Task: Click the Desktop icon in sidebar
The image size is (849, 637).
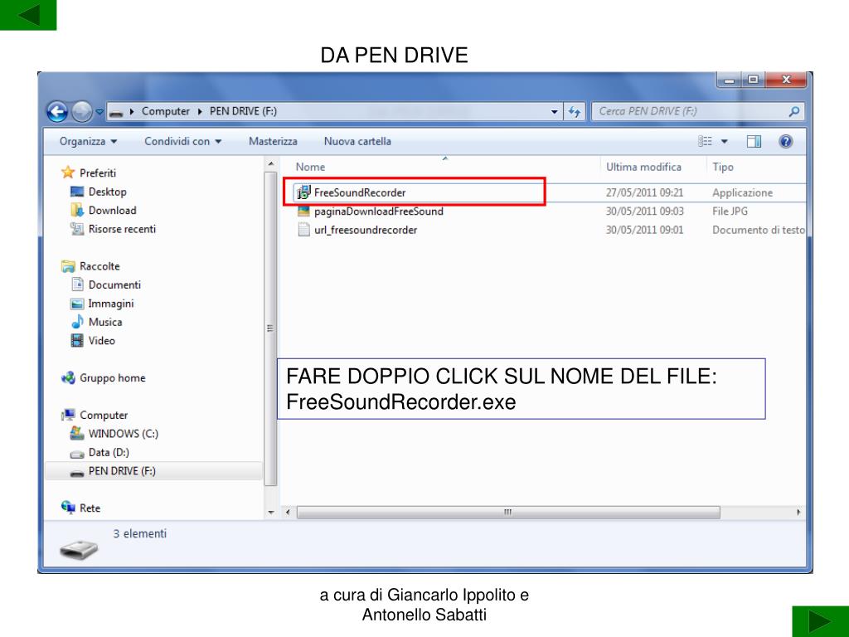Action: click(77, 192)
